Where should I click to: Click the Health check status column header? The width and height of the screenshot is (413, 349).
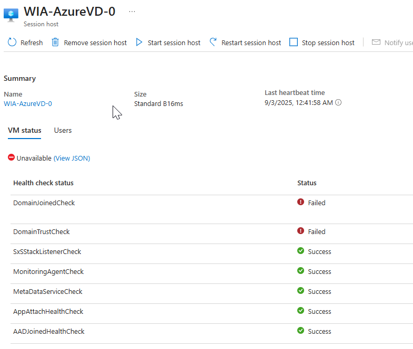(x=44, y=183)
